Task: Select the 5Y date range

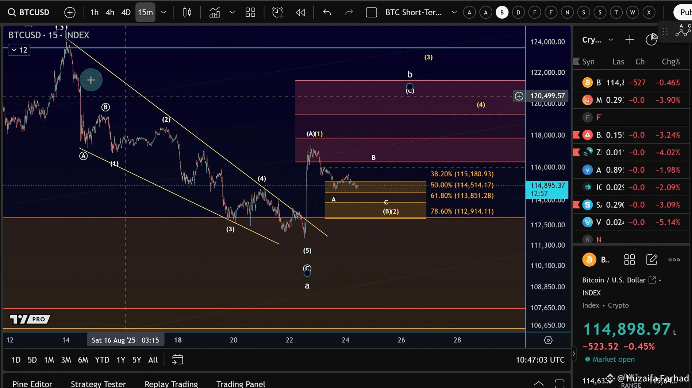Action: click(137, 360)
